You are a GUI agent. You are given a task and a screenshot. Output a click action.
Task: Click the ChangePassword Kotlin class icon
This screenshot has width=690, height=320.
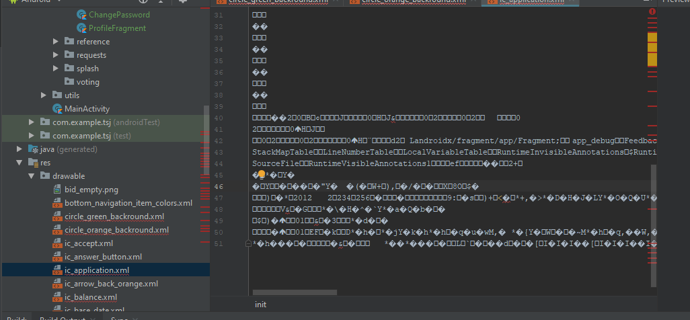coord(82,15)
